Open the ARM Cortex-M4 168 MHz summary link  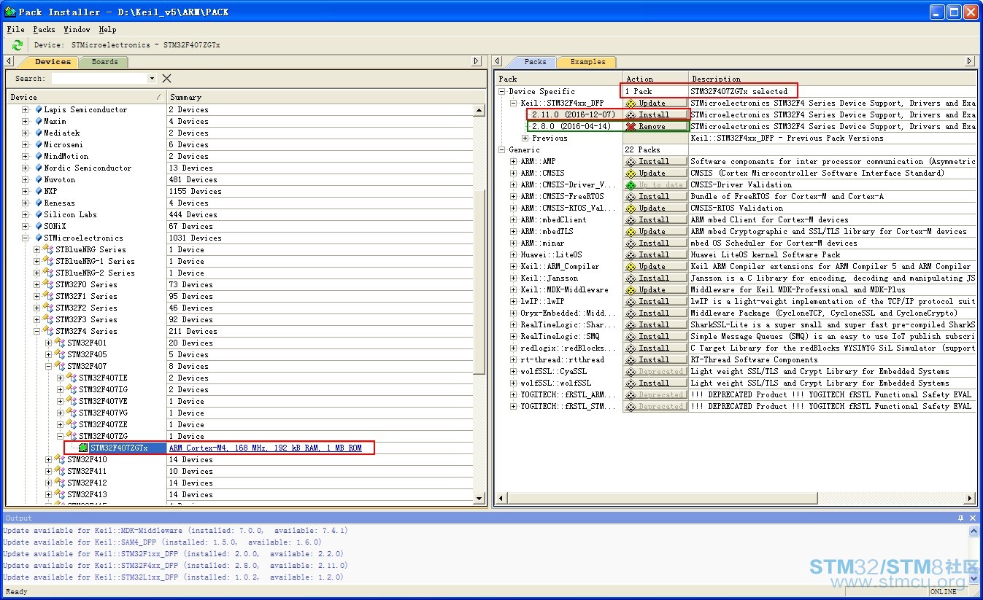coord(265,448)
